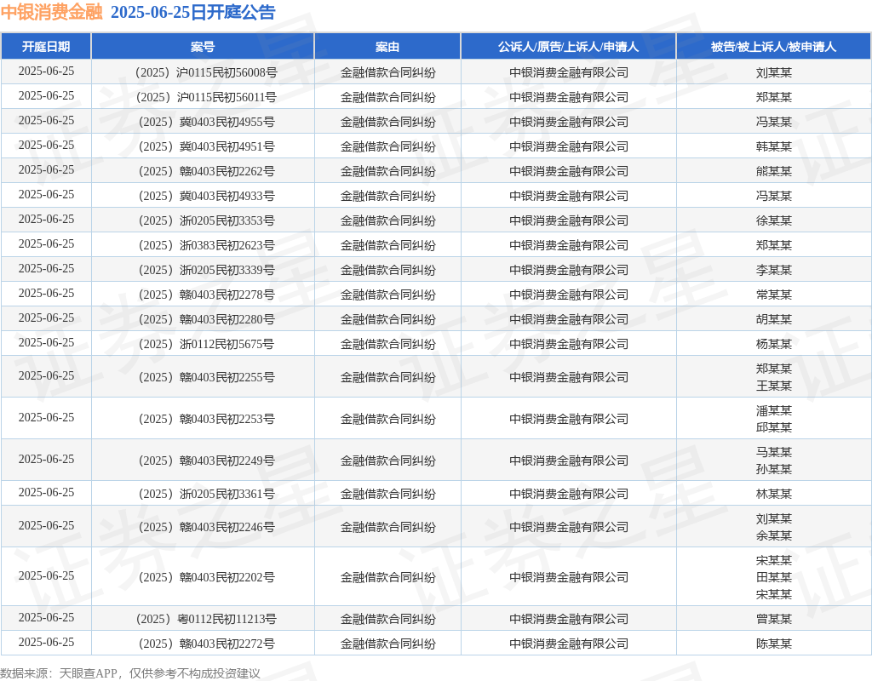
Task: Click 中银消费金融有限公司 in the 浙0383民初2623号 row
Action: [x=568, y=245]
